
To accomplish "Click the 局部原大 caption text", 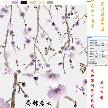I will tap(38, 103).
